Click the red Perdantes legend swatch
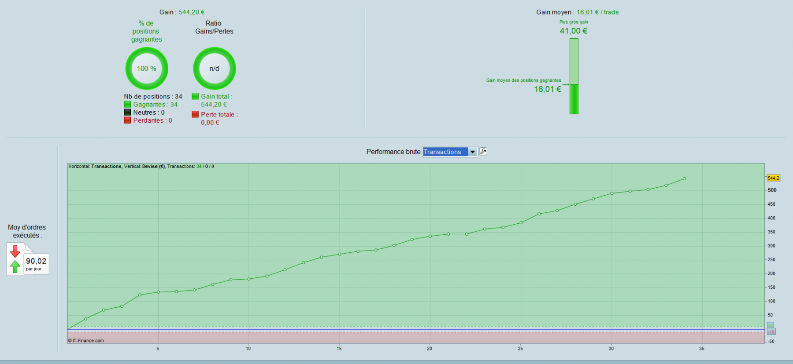Screen dimensions: 793x364 (127, 120)
